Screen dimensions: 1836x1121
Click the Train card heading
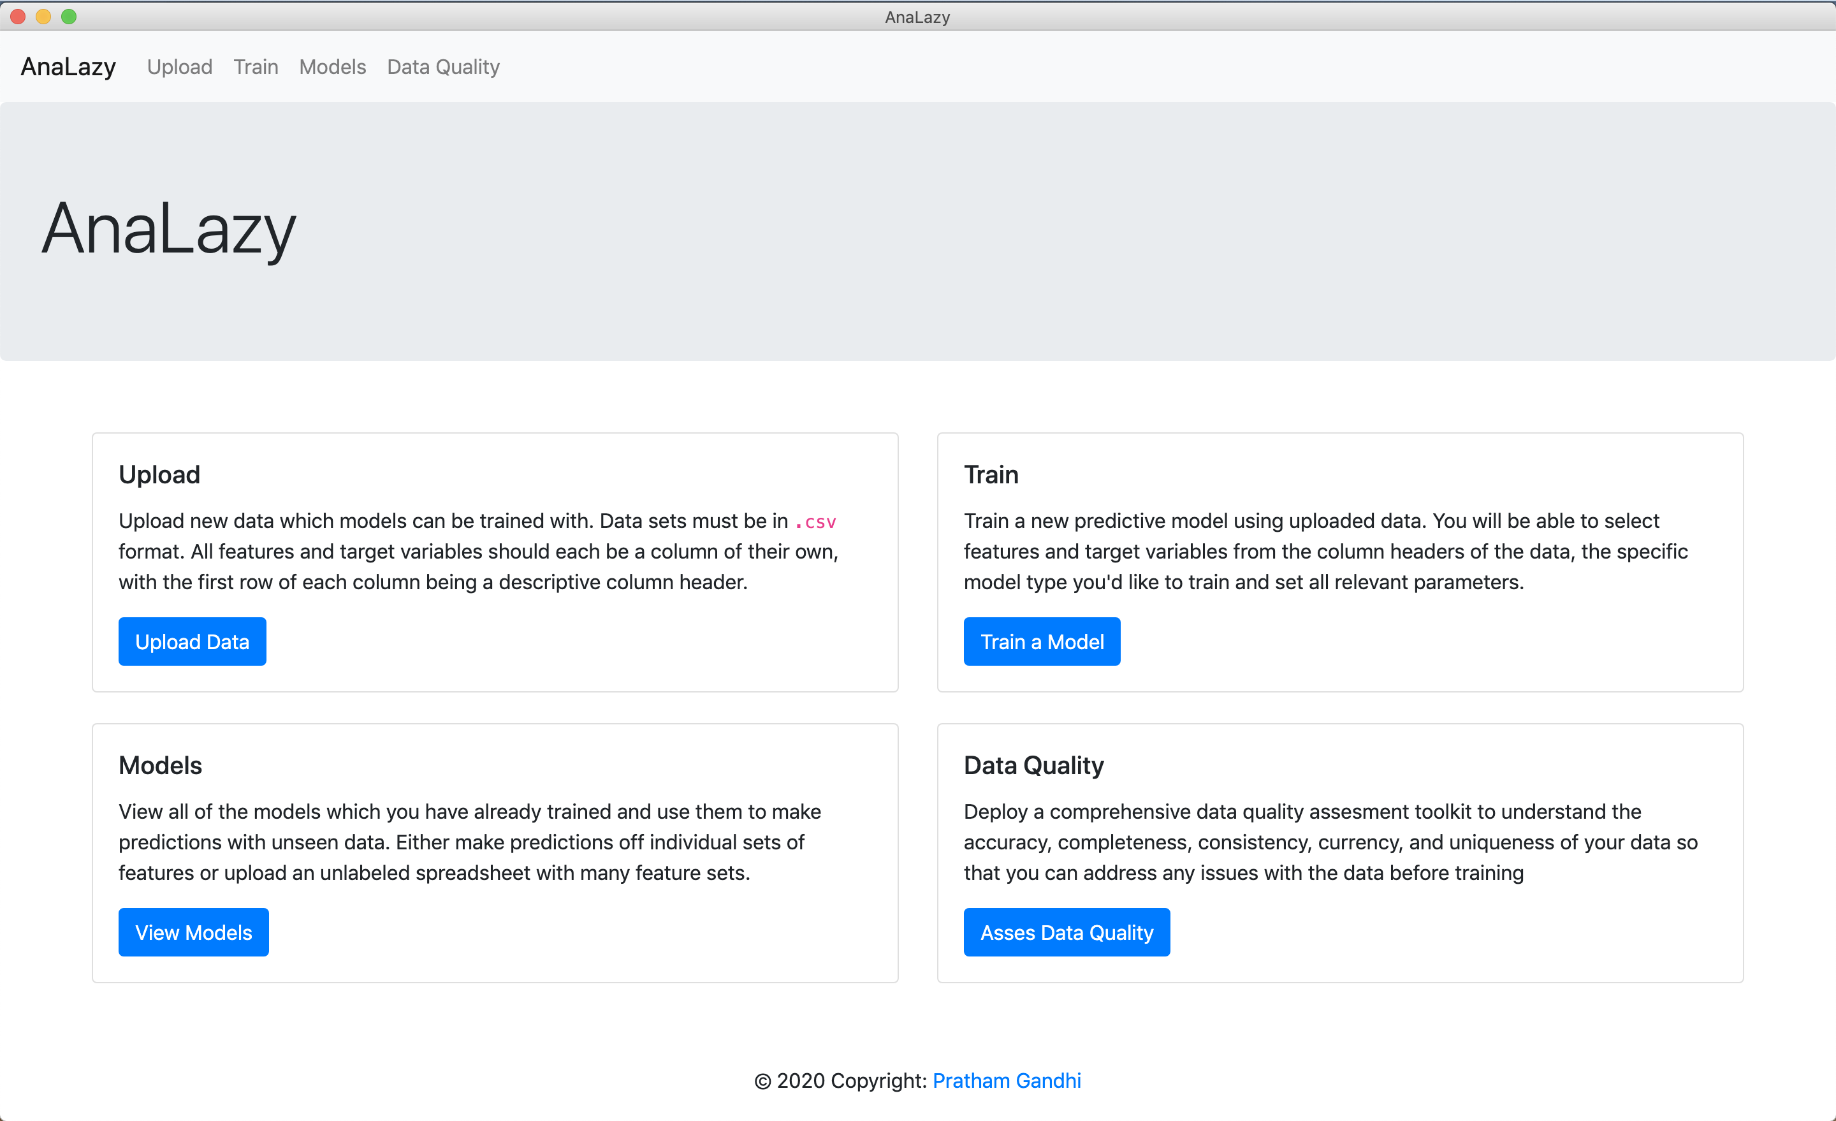tap(990, 475)
